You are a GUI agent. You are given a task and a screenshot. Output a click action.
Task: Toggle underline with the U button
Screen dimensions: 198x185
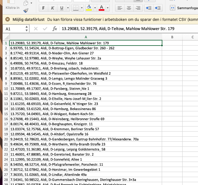point(61,8)
